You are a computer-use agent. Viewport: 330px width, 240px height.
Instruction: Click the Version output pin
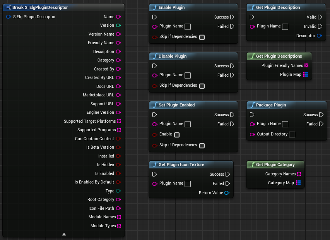point(118,26)
